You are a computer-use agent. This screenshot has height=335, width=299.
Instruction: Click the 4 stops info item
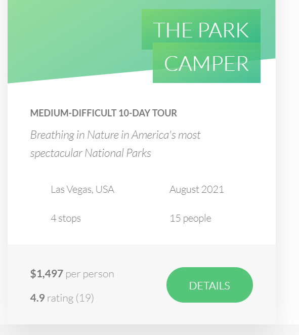point(66,218)
